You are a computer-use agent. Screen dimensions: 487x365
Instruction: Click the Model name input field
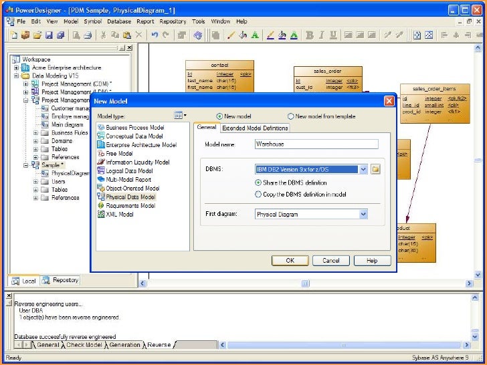[316, 144]
